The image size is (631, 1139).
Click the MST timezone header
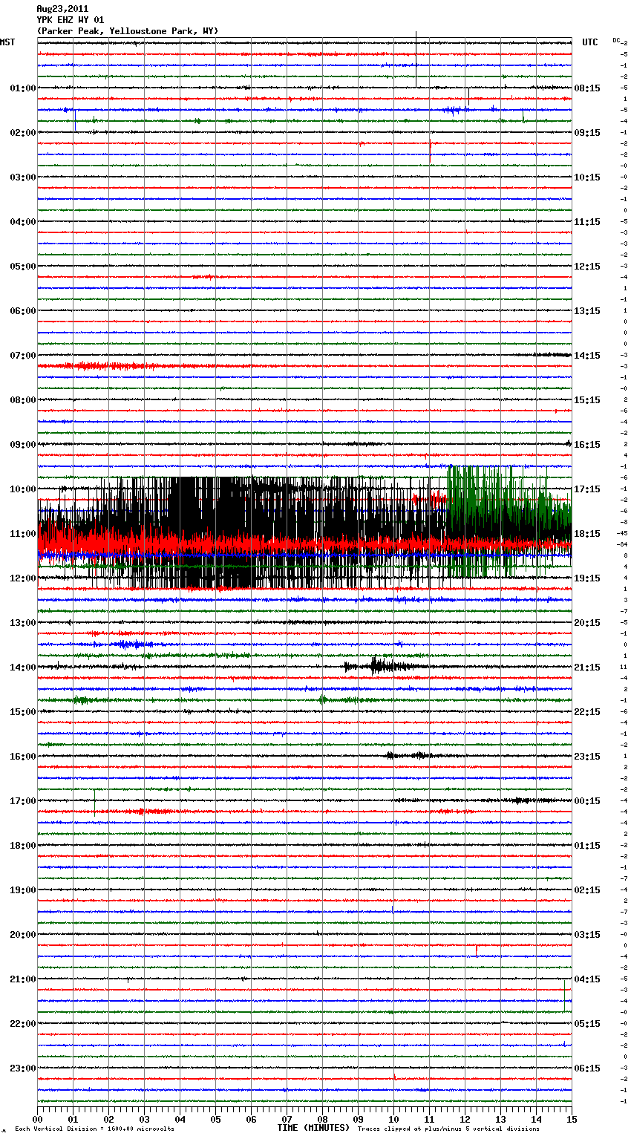click(7, 42)
